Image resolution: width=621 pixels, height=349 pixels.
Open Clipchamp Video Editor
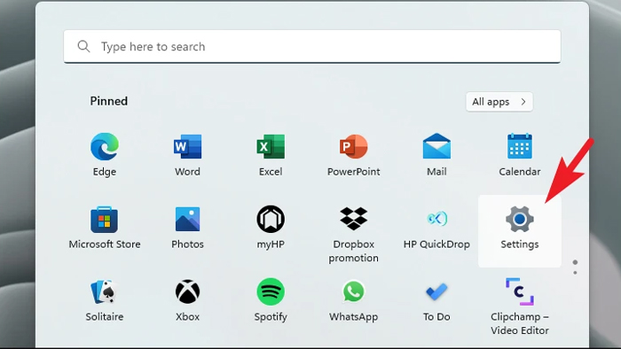pos(520,306)
